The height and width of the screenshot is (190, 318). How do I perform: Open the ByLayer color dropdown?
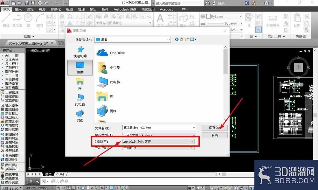tap(224, 17)
